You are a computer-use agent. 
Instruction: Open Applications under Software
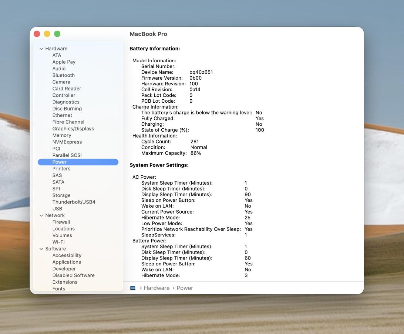point(67,262)
